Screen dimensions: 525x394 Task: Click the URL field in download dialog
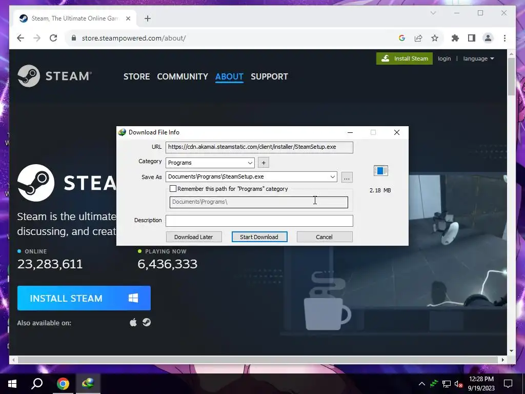pyautogui.click(x=259, y=147)
